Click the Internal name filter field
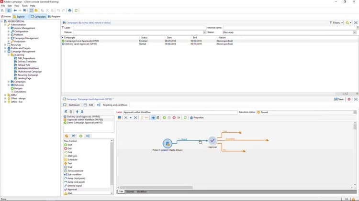Image resolution: width=359 pixels, height=201 pixels. click(290, 28)
